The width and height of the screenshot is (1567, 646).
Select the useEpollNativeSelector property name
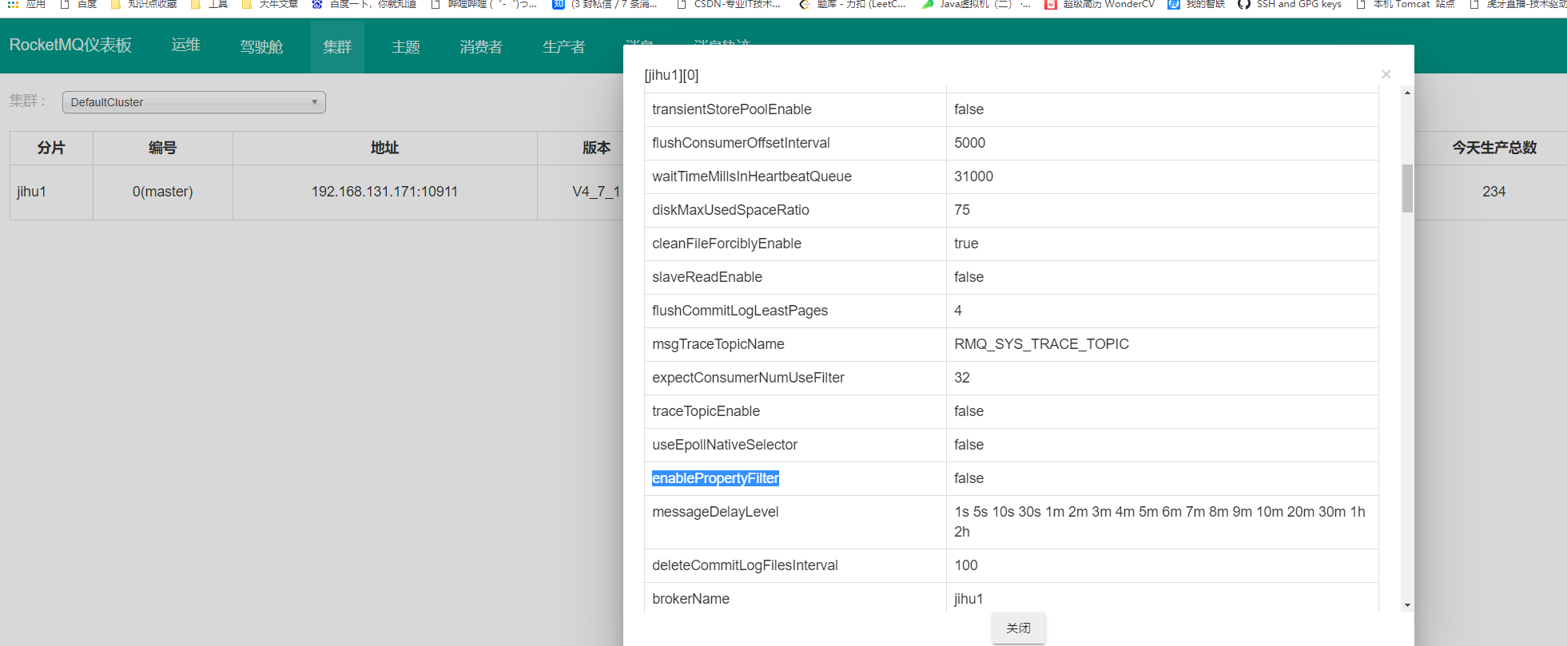click(725, 445)
